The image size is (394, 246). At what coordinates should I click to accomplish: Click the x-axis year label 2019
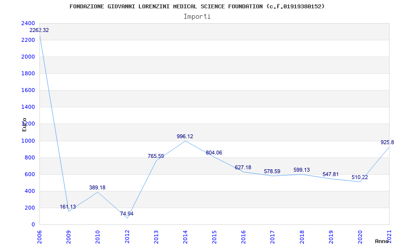click(x=331, y=237)
